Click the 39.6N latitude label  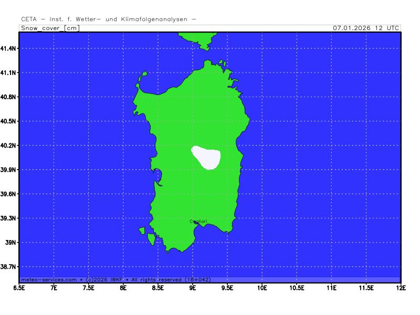9,194
